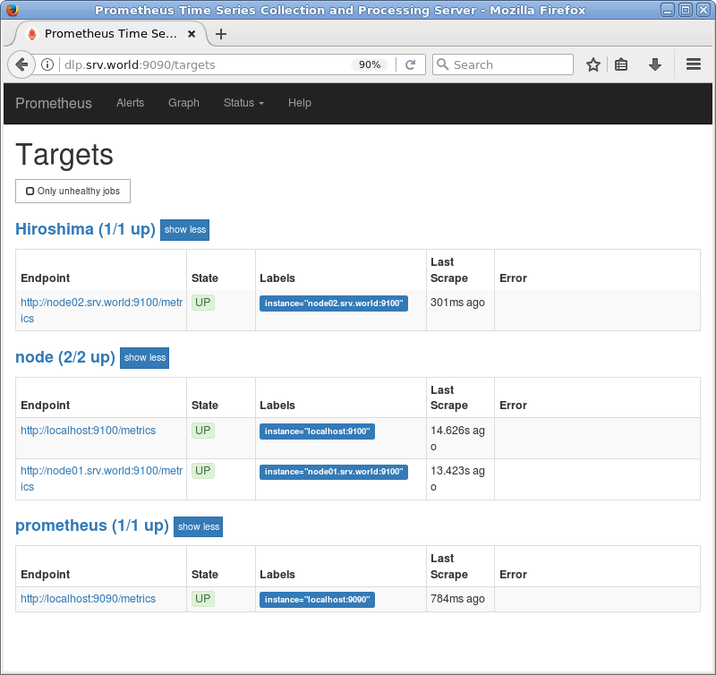Click the magnifier icon in the search field
Screen dimensions: 716x675
coord(442,64)
